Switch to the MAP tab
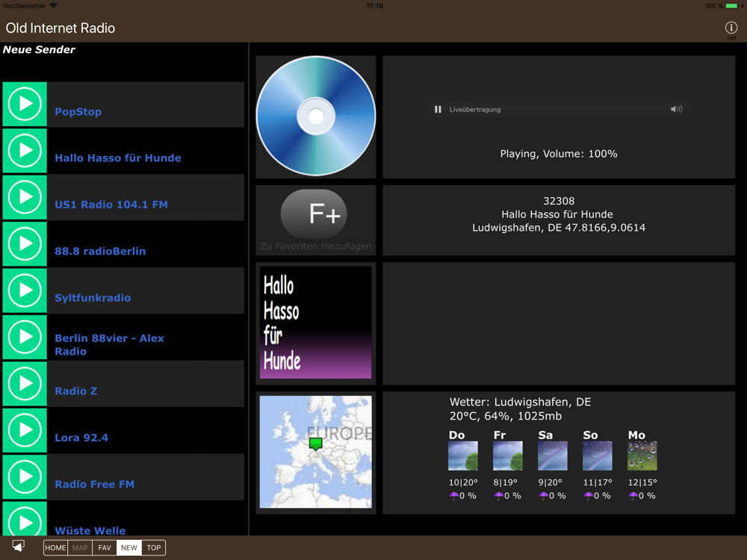Image resolution: width=747 pixels, height=560 pixels. click(80, 547)
